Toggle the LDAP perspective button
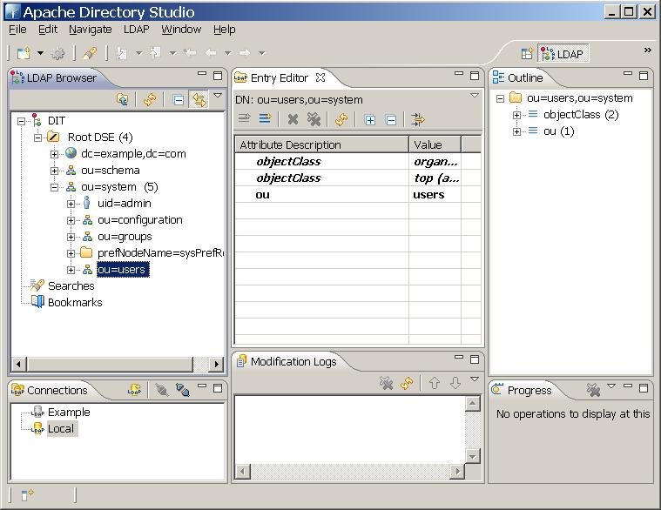661x510 pixels. (x=563, y=54)
